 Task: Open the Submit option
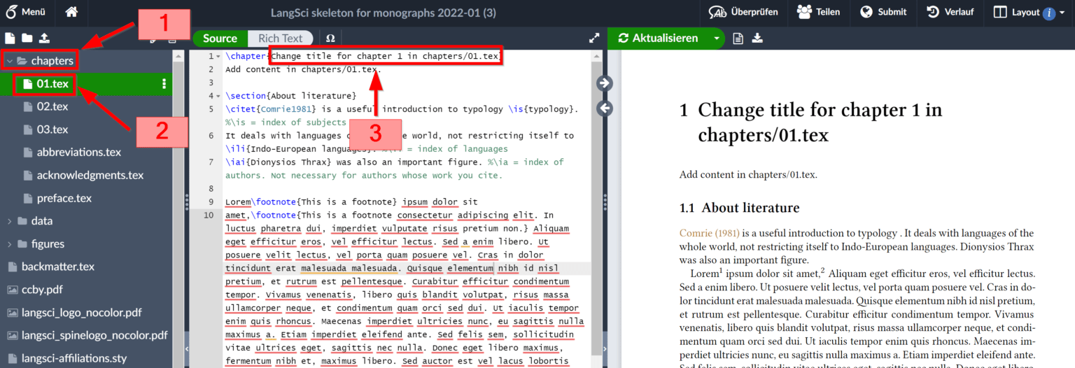883,12
